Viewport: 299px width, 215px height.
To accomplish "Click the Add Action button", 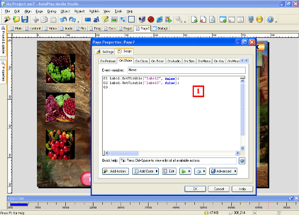I will pyautogui.click(x=115, y=172).
